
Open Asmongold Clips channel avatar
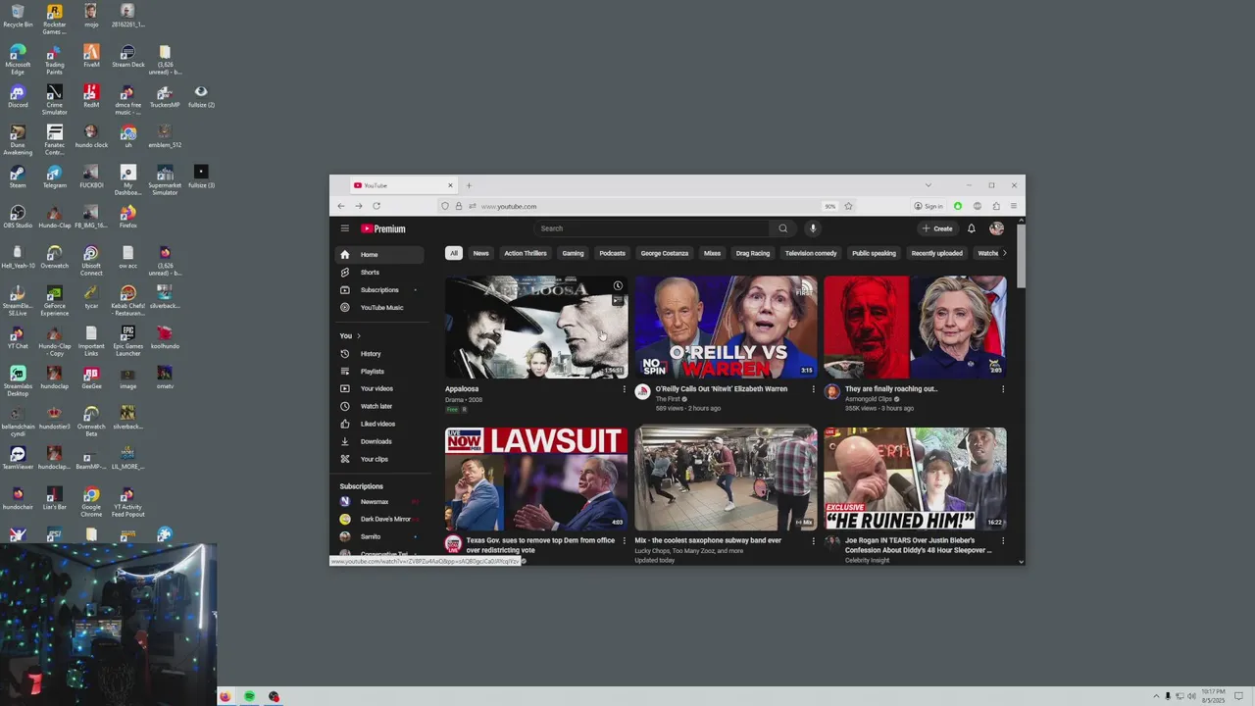(x=831, y=392)
